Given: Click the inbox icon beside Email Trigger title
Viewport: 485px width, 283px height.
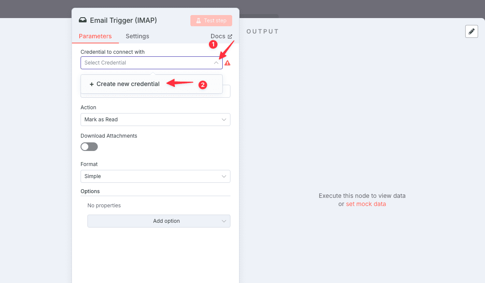Looking at the screenshot, I should point(82,20).
